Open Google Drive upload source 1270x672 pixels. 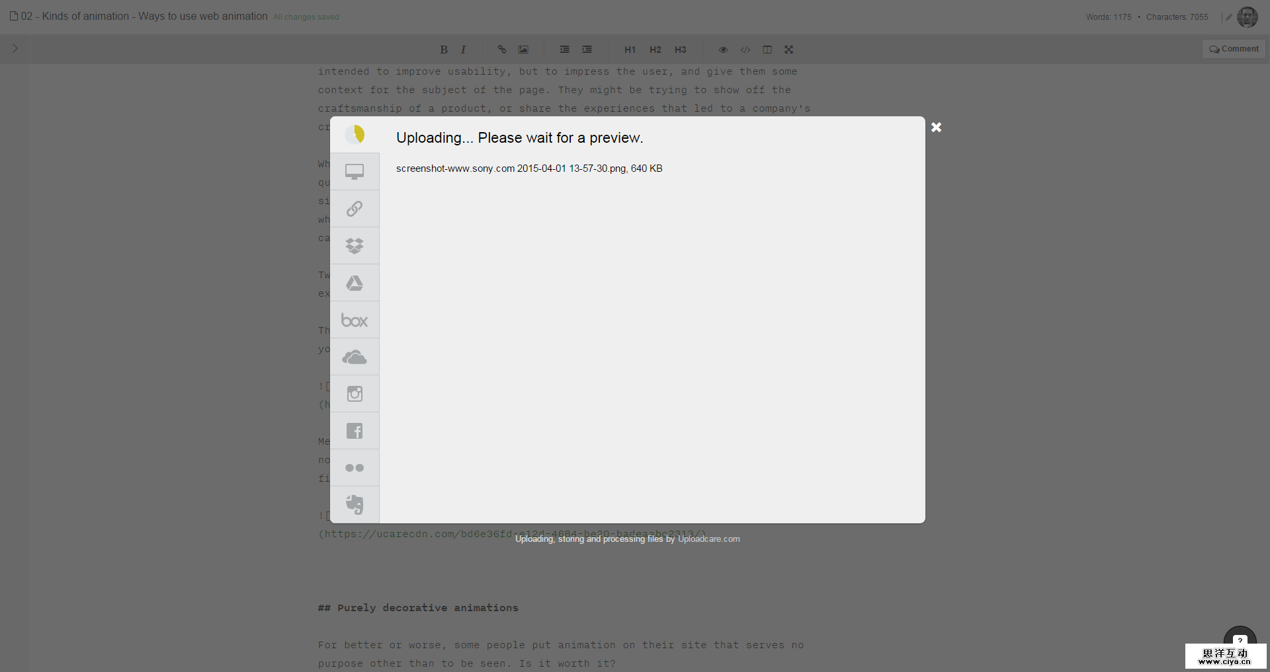pos(355,283)
